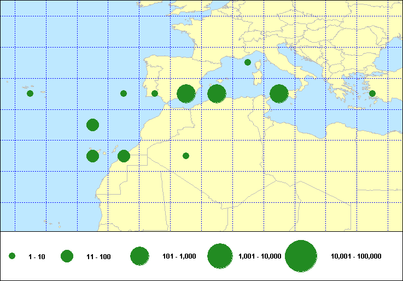Click the small green marker over the Azores
Image resolution: width=403 pixels, height=281 pixels.
(x=30, y=93)
